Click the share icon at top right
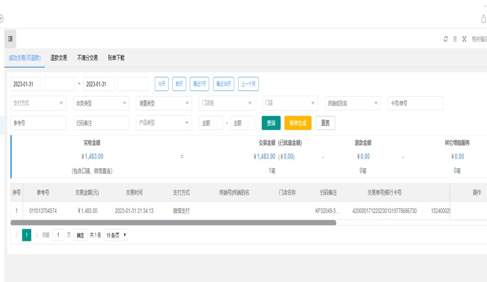 tap(483, 18)
